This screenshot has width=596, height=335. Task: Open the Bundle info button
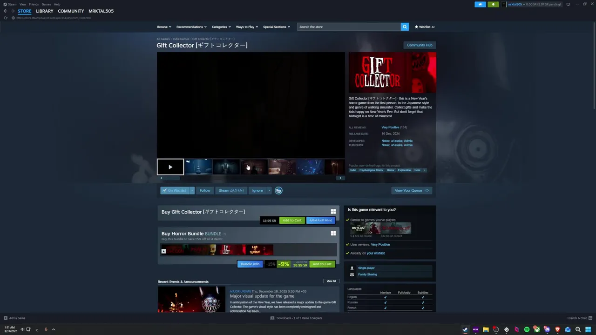pyautogui.click(x=250, y=264)
